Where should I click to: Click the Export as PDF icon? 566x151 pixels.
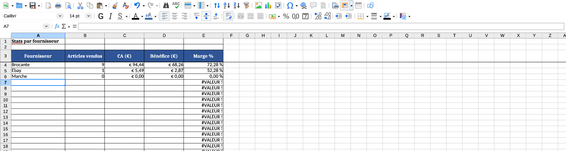pyautogui.click(x=48, y=5)
